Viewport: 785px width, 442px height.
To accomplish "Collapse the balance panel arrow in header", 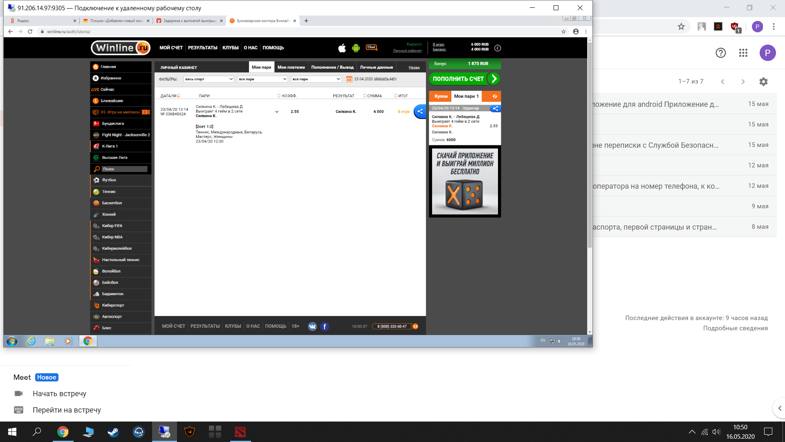I will coord(498,48).
